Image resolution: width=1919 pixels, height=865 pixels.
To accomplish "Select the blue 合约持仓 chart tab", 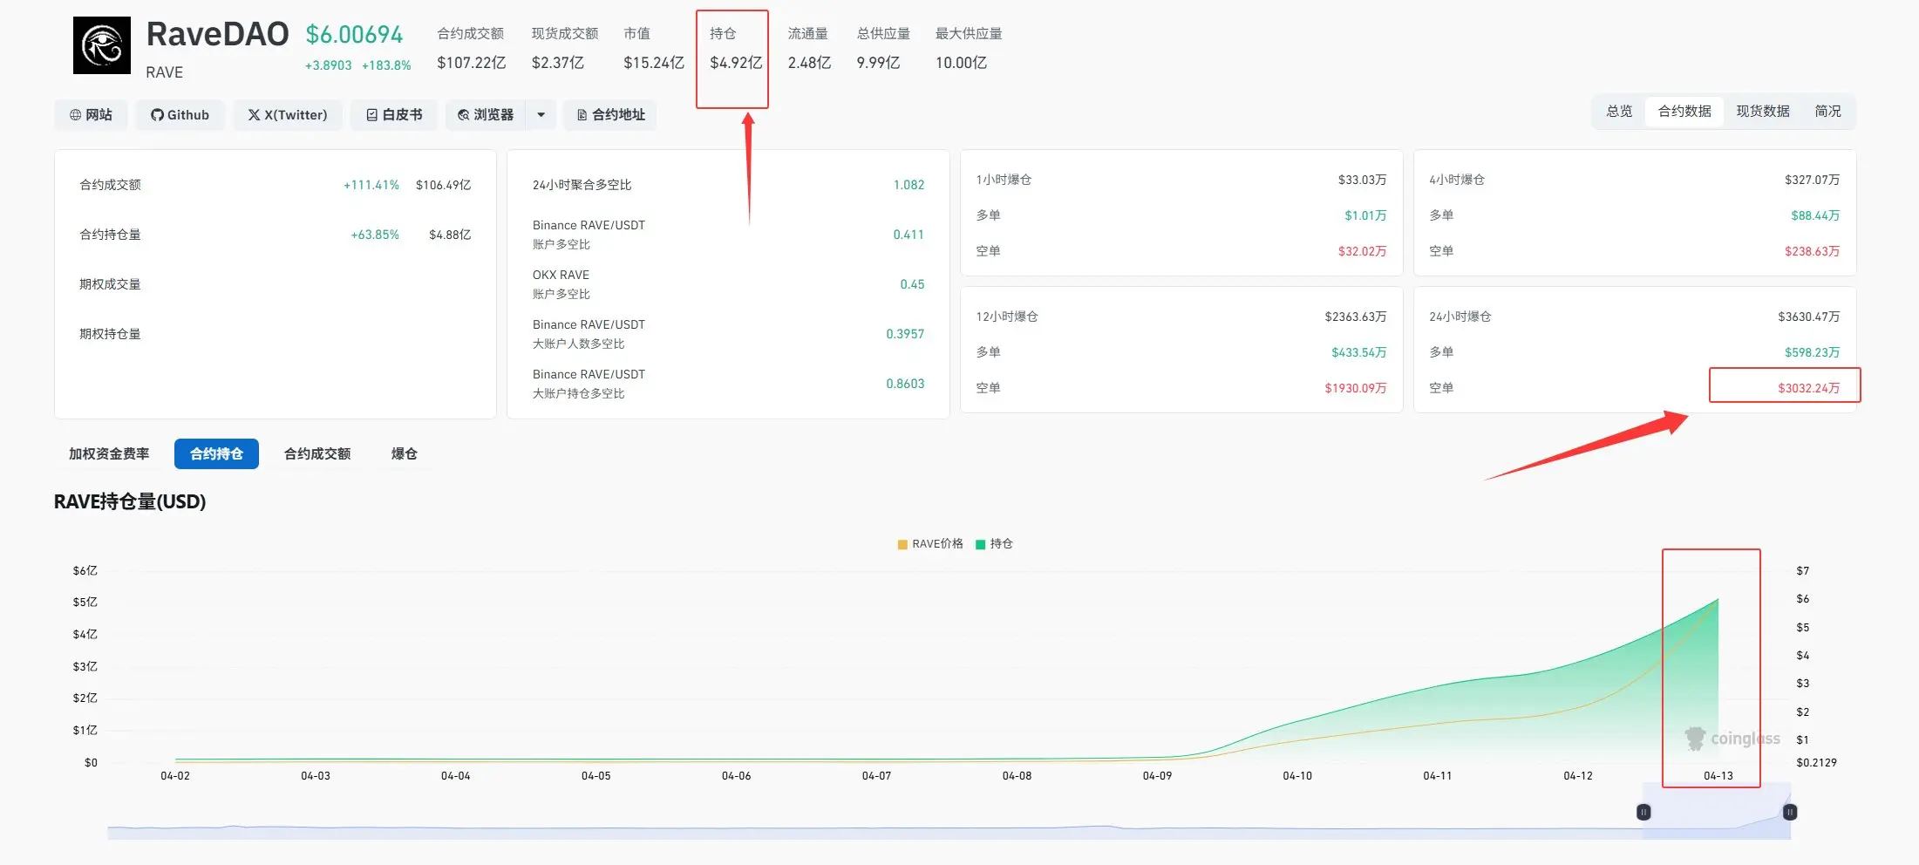I will point(216,454).
